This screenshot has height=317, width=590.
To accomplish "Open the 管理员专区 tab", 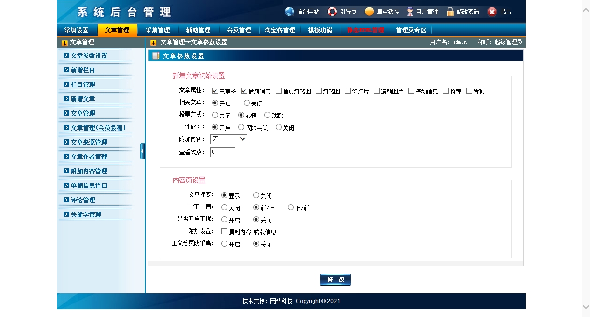I will pos(411,30).
